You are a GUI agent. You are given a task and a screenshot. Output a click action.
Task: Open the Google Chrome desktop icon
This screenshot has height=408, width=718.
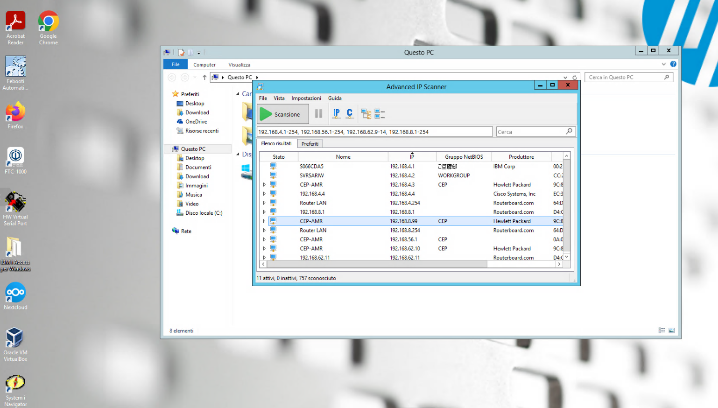click(x=49, y=28)
